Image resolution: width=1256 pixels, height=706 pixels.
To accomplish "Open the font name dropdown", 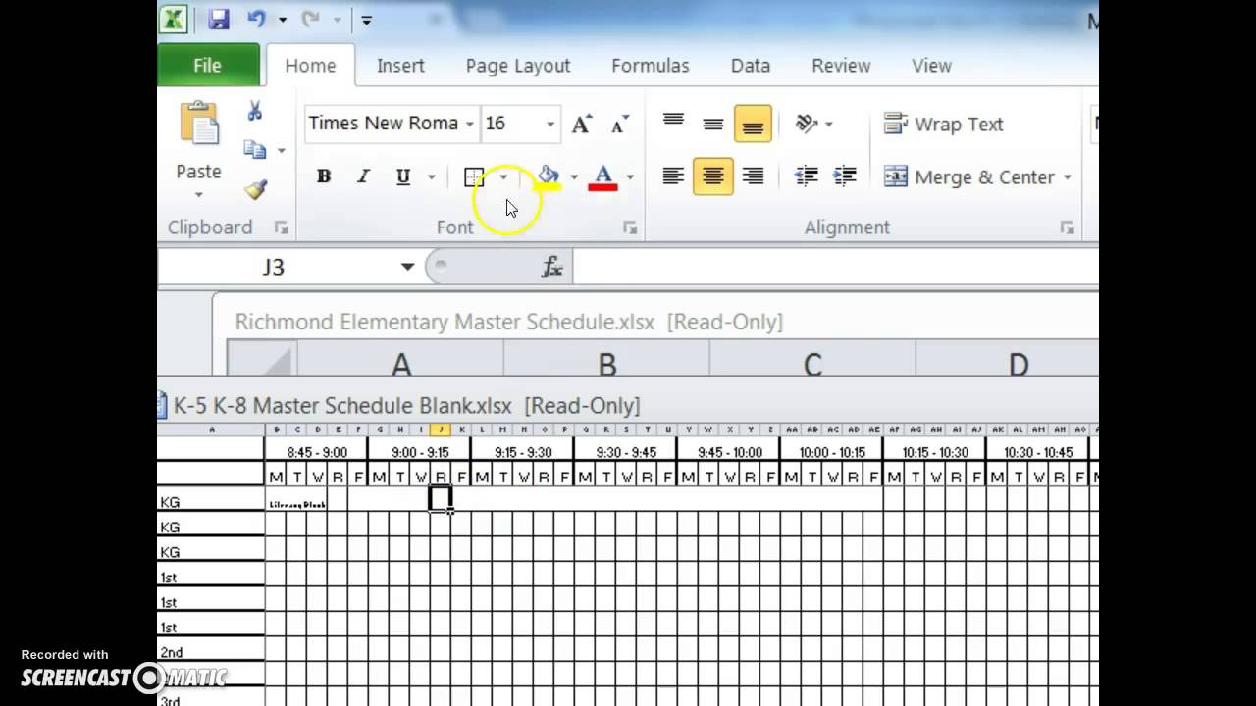I will (x=469, y=125).
